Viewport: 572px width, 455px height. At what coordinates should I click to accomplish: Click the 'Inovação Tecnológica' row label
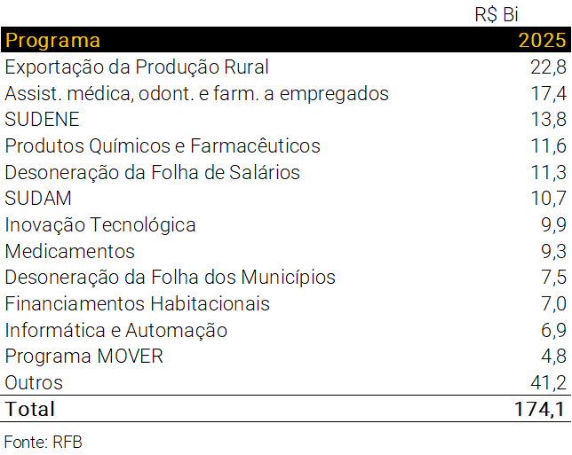coord(100,225)
